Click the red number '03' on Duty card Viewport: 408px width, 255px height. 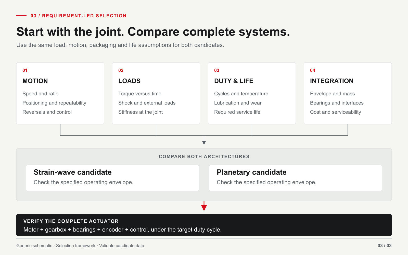[x=217, y=70]
